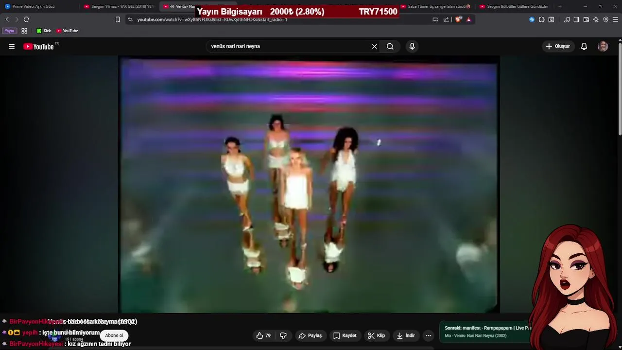Like the video with 79 likes
622x350 pixels.
[263, 335]
